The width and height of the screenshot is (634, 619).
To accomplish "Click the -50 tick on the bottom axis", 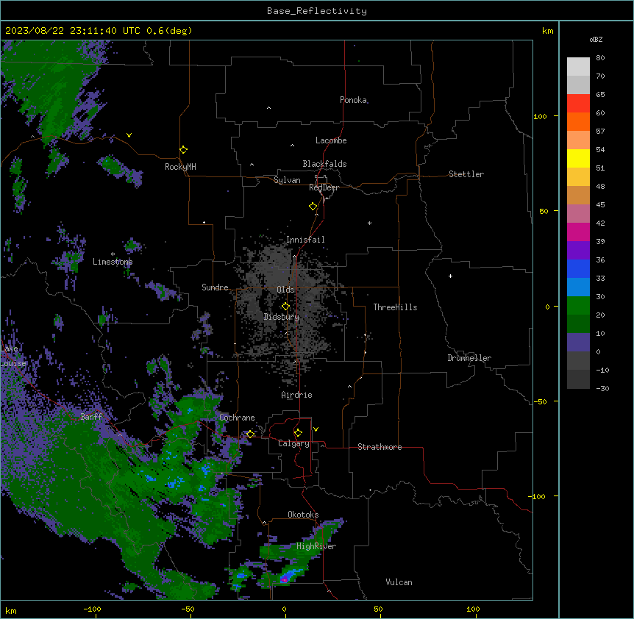I will tap(188, 609).
